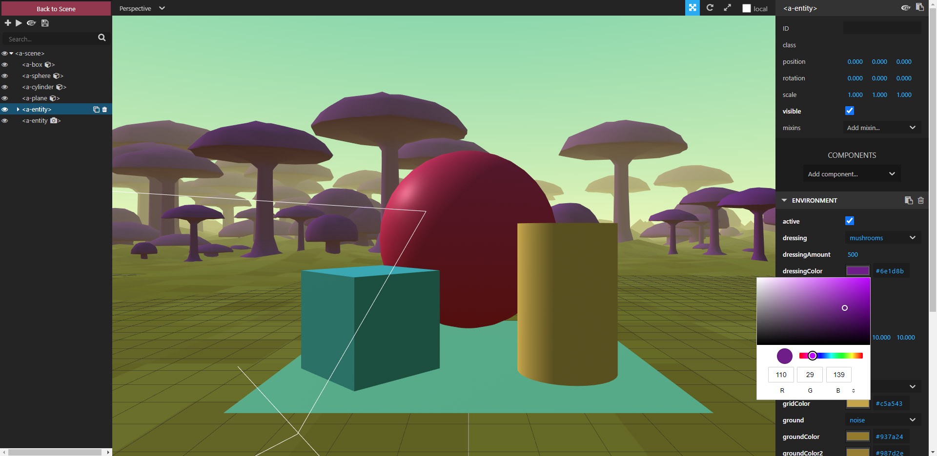Hide the a-box entity
937x456 pixels.
(4, 65)
